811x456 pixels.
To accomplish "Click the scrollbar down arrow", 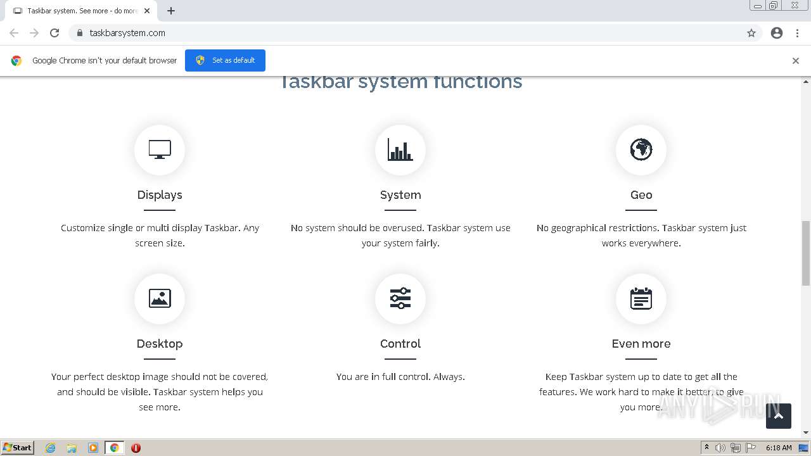I will point(806,433).
